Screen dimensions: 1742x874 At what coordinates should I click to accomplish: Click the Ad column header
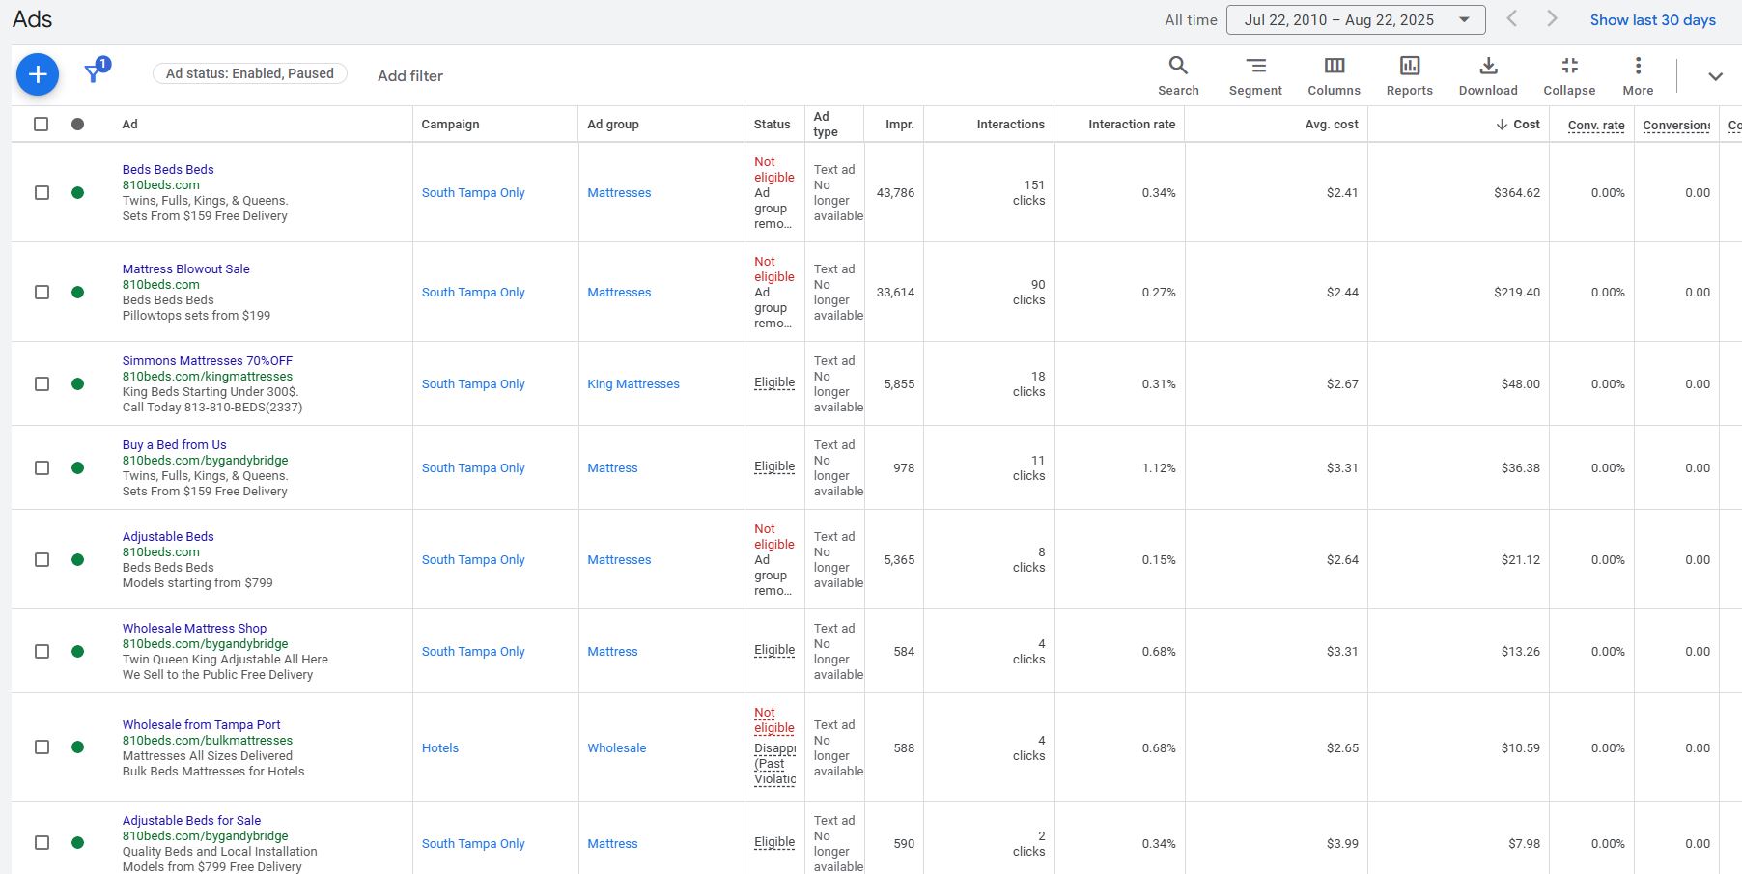(129, 124)
